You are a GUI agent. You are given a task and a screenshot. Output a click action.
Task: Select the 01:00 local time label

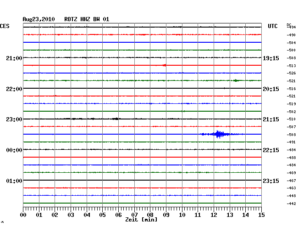coord(14,181)
